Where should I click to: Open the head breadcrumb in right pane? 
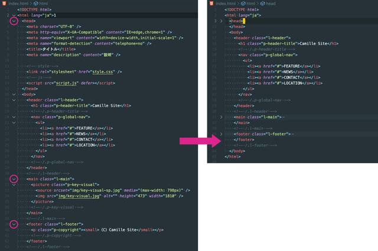tap(271, 4)
